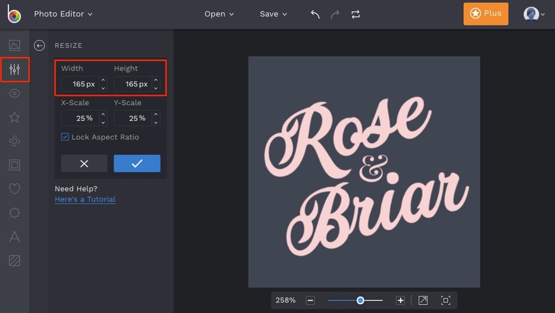Open the Save menu
555x313 pixels.
pos(273,14)
